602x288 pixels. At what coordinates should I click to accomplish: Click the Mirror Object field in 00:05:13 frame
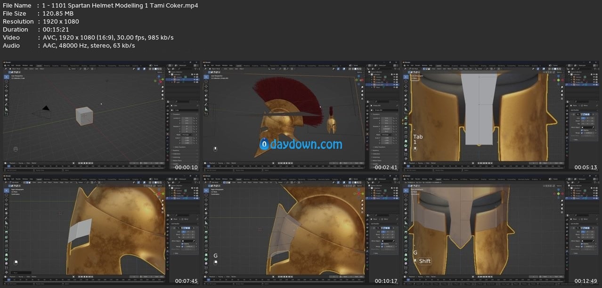click(587, 127)
